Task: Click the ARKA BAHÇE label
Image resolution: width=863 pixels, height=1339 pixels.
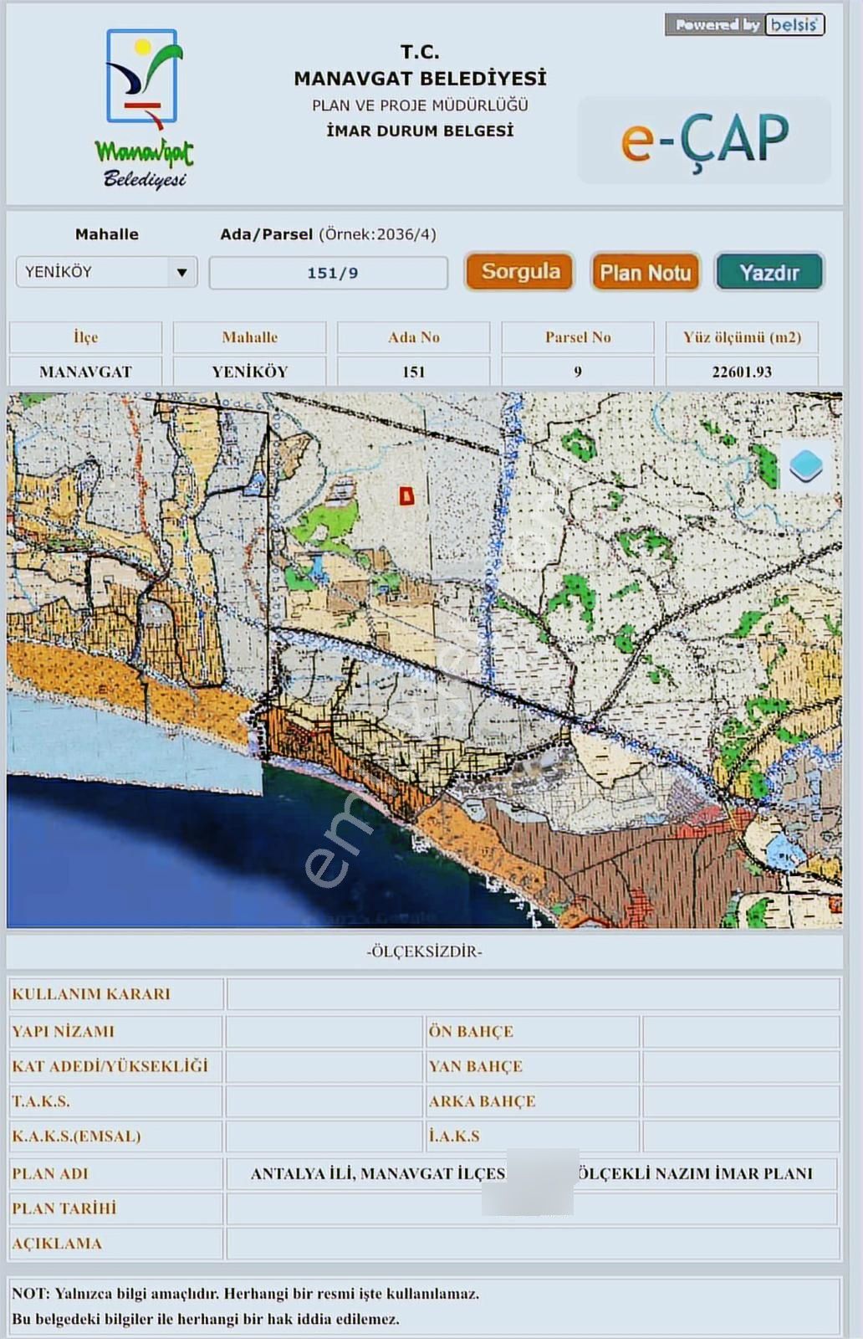Action: click(482, 1101)
